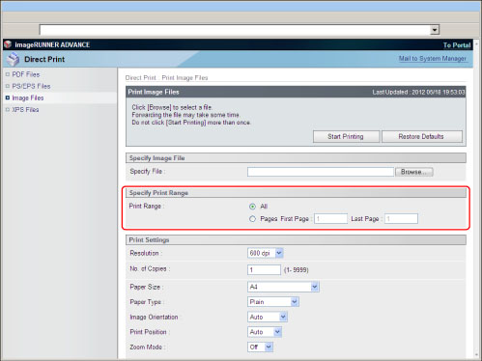Click the Direct Print breadcrumb text
Image resolution: width=482 pixels, height=361 pixels.
(x=140, y=78)
